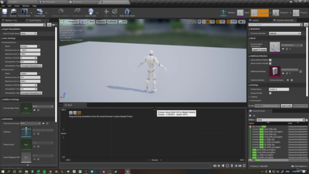Click the Show viewport button
Viewport: 309px width, 174px height.
click(x=92, y=22)
